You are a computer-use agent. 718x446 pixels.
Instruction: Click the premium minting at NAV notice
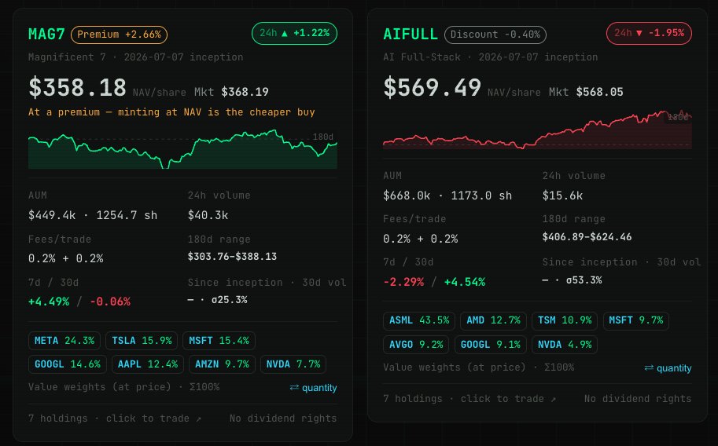tap(171, 112)
